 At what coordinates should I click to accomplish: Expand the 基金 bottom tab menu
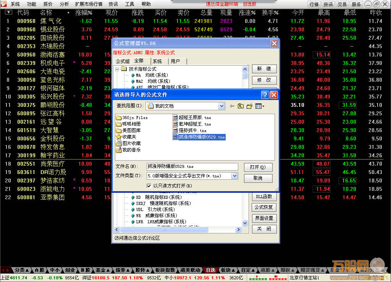click(x=108, y=270)
